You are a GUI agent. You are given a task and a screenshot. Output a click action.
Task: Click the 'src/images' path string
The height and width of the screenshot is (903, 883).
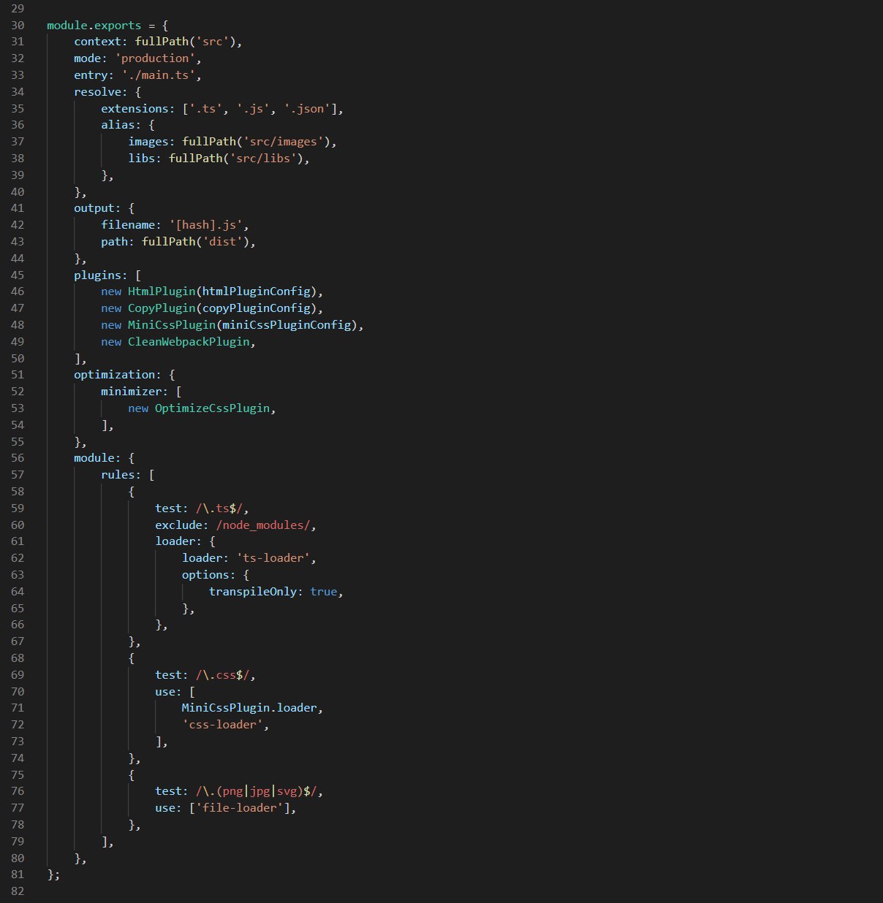point(283,142)
